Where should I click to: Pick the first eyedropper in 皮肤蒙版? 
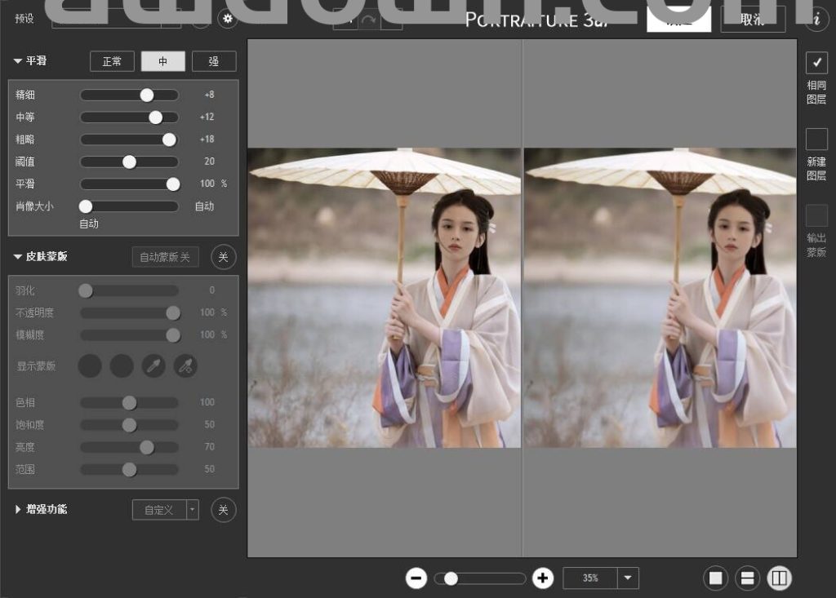point(153,365)
